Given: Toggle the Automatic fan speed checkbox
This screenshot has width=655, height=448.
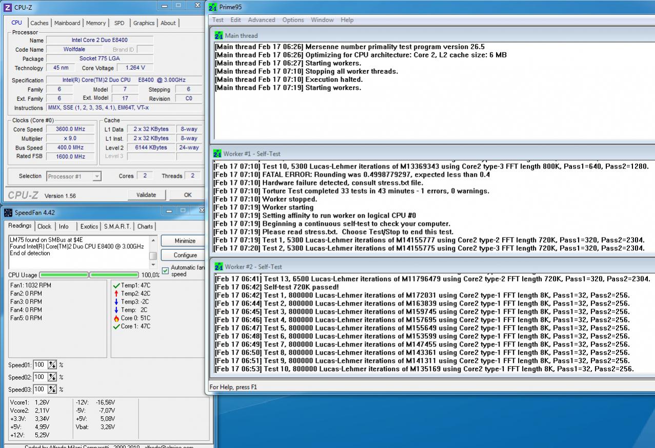Looking at the screenshot, I should (x=165, y=271).
